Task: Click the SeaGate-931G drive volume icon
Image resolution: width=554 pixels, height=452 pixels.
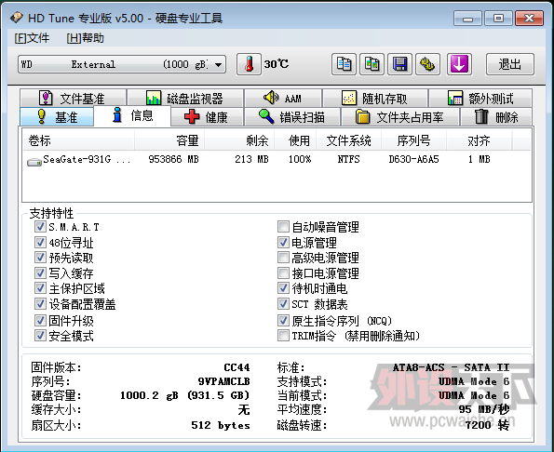Action: [x=34, y=162]
